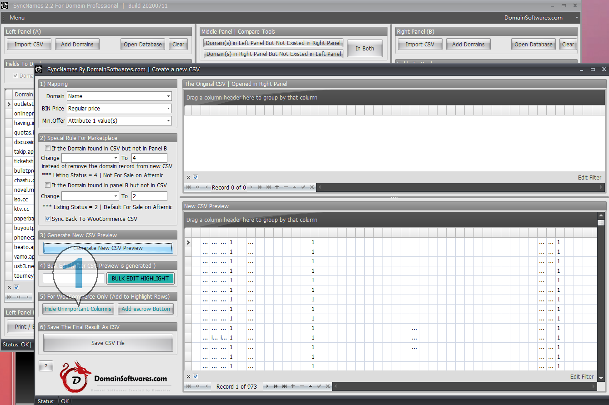
Task: Click post-edit checkmark in Original CSV navigator
Action: click(x=303, y=187)
